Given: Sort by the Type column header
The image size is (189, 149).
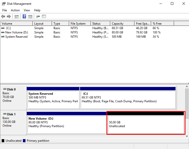Looking at the screenshot, I should pos(61,24).
